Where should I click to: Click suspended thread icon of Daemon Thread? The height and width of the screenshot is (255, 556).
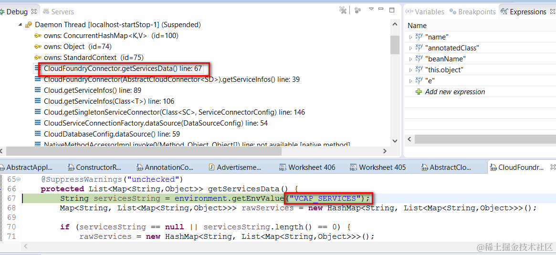[29, 25]
